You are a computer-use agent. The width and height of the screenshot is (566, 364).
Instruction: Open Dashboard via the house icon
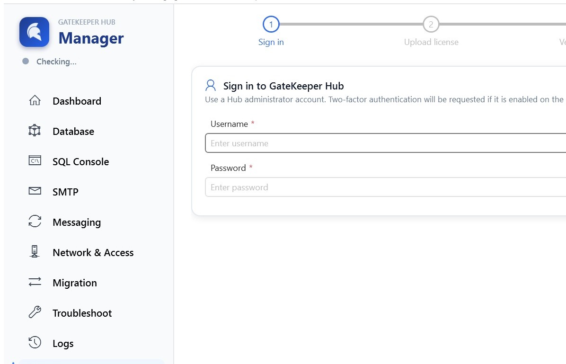[35, 100]
